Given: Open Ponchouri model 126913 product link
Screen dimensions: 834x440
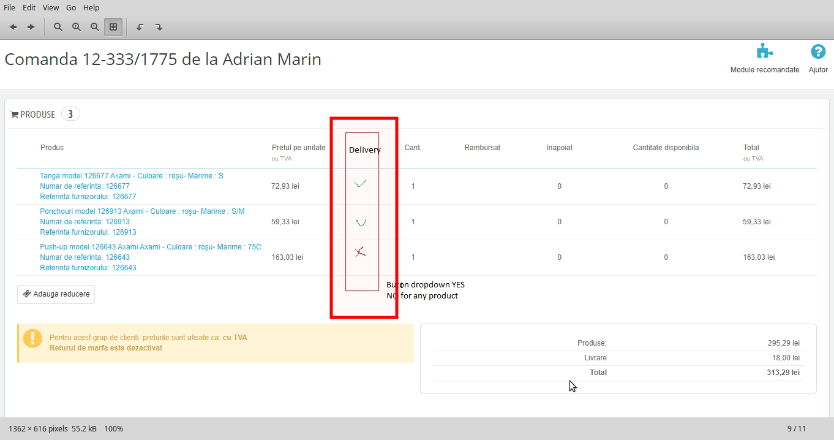Looking at the screenshot, I should [142, 211].
